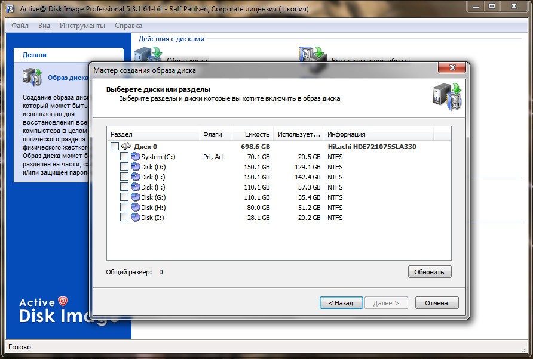The width and height of the screenshot is (533, 359).
Task: Click the 28.1 GB capacity cell
Action: pos(258,218)
